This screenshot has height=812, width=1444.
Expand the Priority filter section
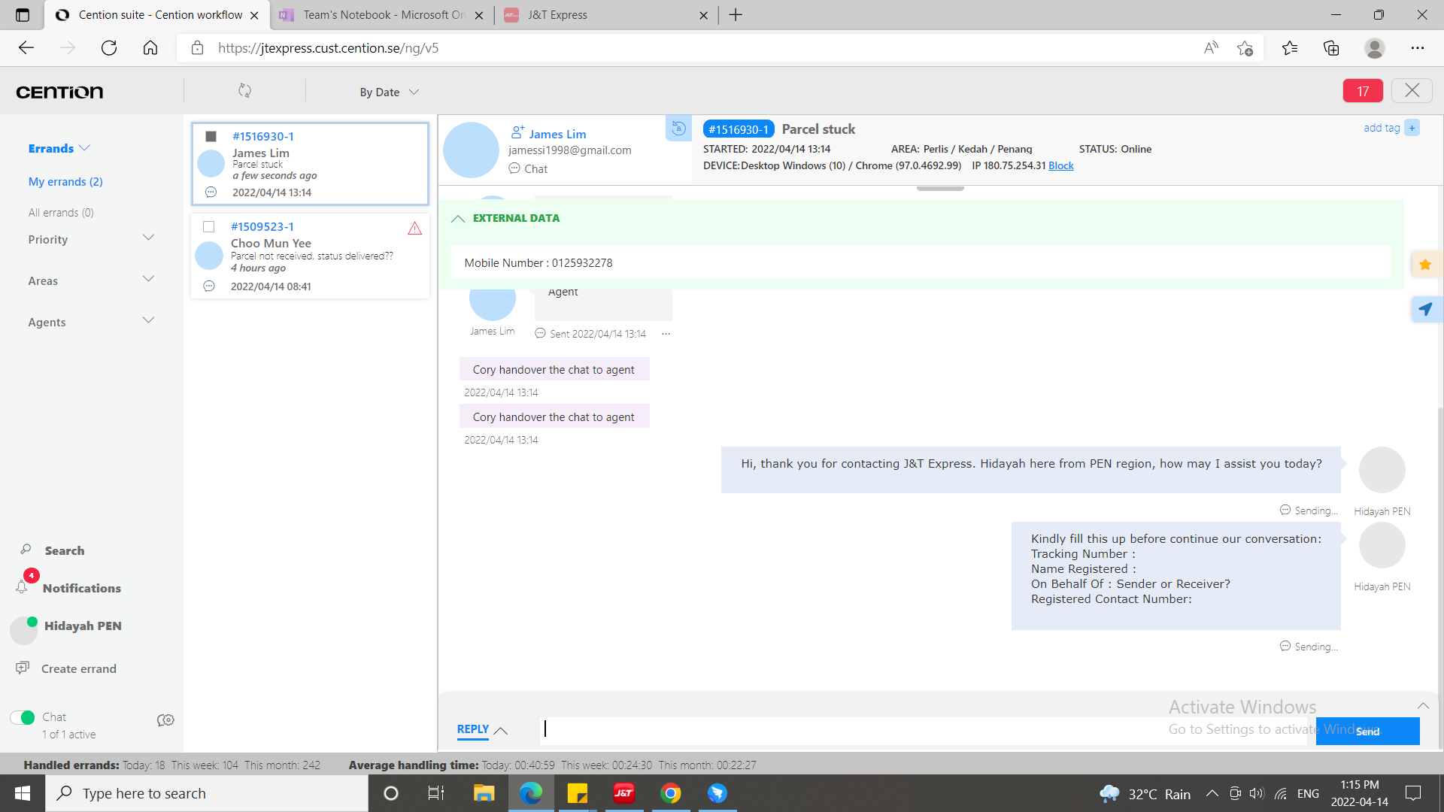pos(148,238)
